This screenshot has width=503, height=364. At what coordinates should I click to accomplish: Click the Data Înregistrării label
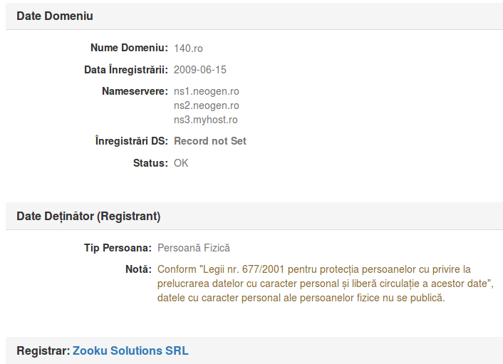click(126, 70)
